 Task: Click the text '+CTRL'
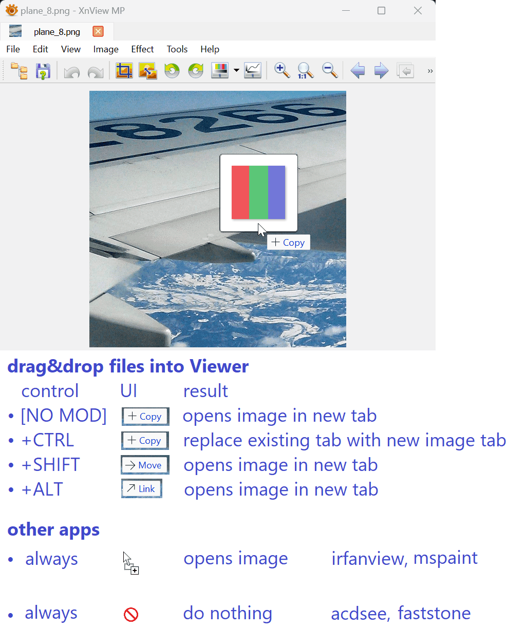[x=47, y=440]
